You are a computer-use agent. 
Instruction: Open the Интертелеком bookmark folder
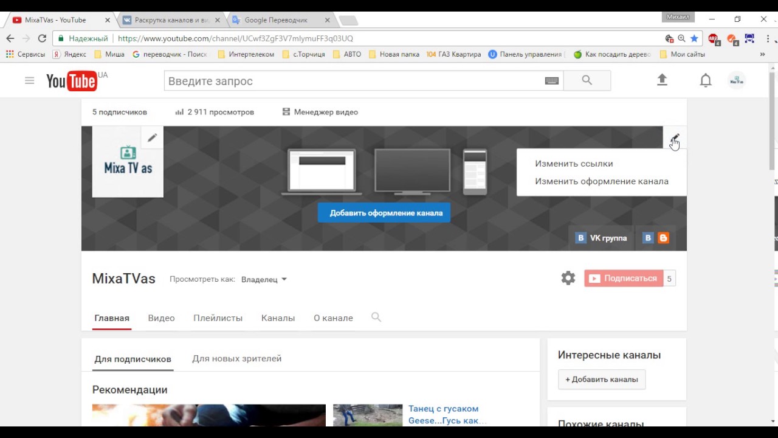(x=246, y=54)
